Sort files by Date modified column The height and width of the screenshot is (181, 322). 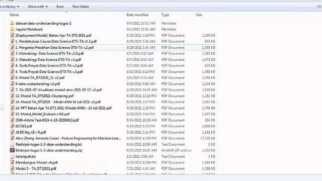(x=137, y=15)
